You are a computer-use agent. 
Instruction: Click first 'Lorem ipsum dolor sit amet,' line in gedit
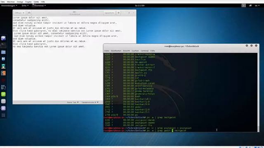[31, 18]
